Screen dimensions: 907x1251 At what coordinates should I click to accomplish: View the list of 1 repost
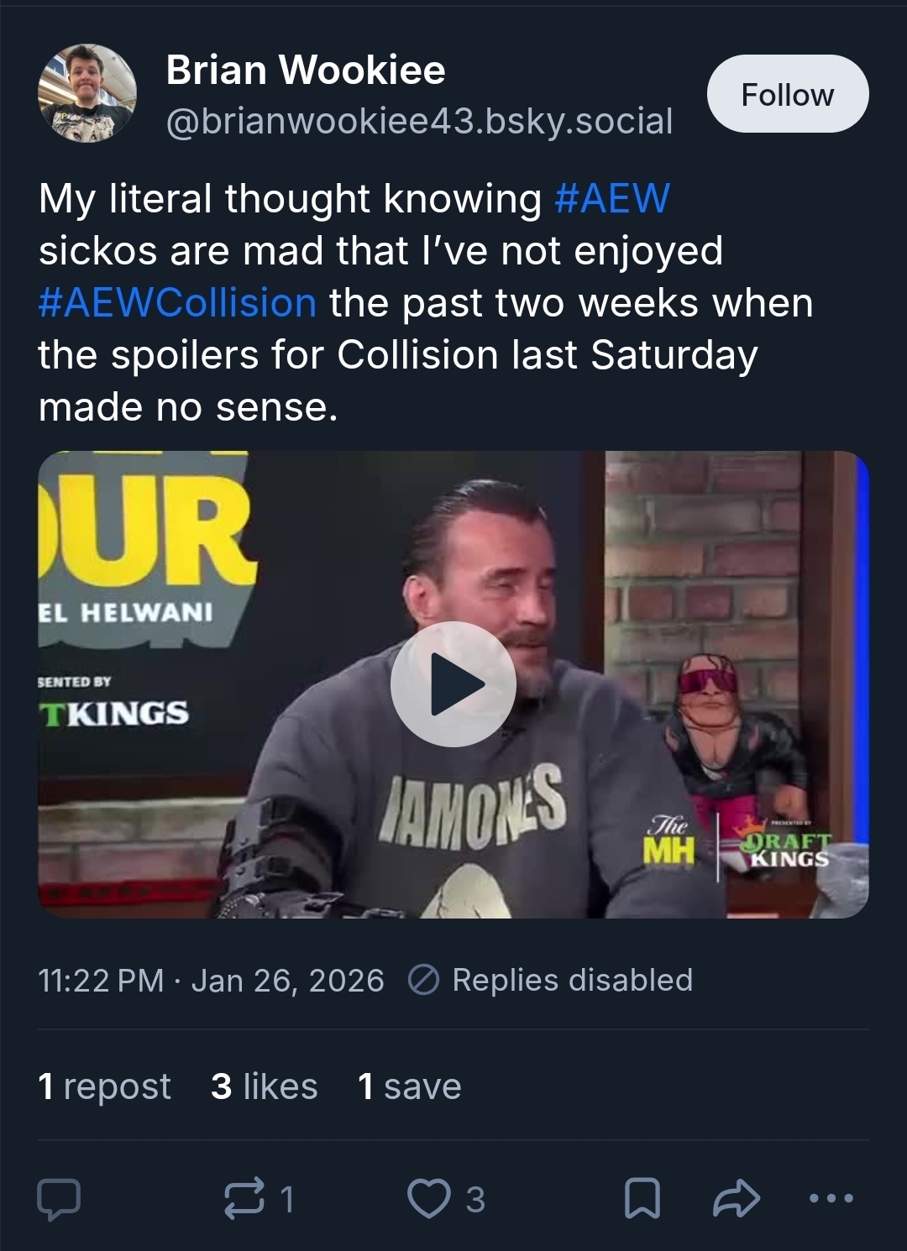(x=104, y=1086)
